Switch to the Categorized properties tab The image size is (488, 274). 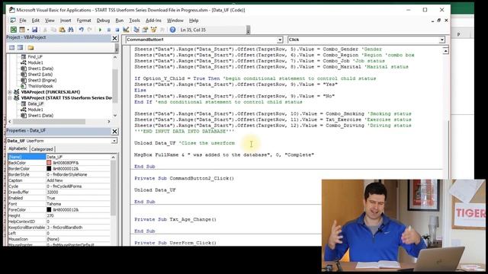click(42, 149)
